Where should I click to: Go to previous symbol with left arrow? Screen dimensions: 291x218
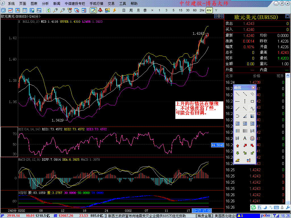coord(216,16)
